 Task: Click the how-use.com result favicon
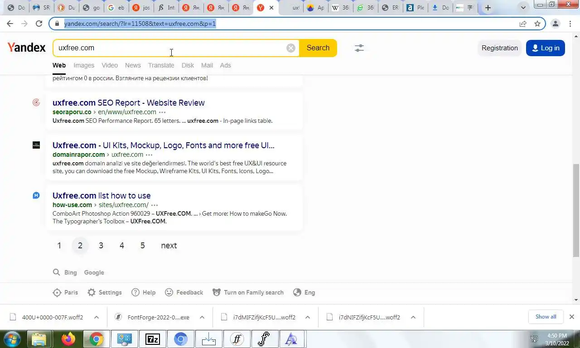click(x=36, y=195)
